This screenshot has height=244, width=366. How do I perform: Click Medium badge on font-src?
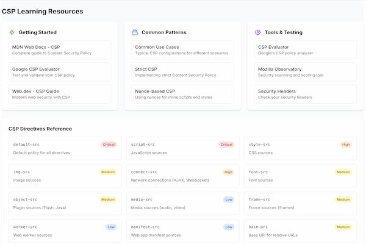343,172
